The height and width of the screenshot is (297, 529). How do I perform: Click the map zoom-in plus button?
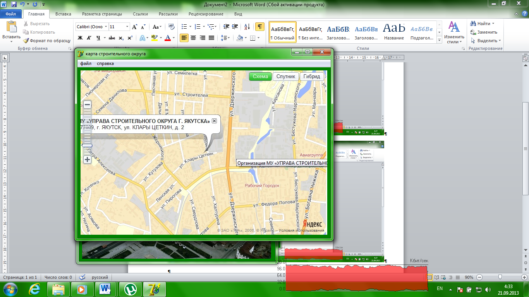click(x=88, y=159)
